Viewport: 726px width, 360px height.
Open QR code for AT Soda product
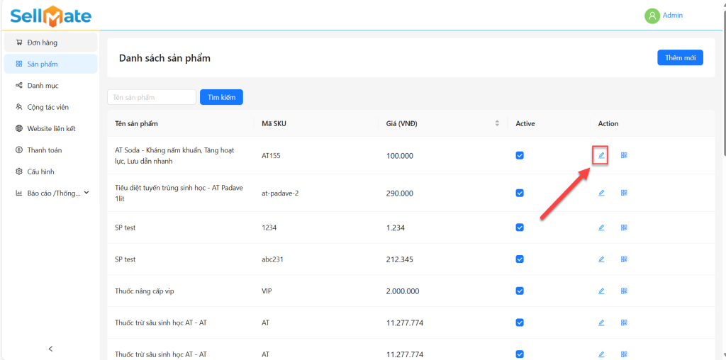624,155
